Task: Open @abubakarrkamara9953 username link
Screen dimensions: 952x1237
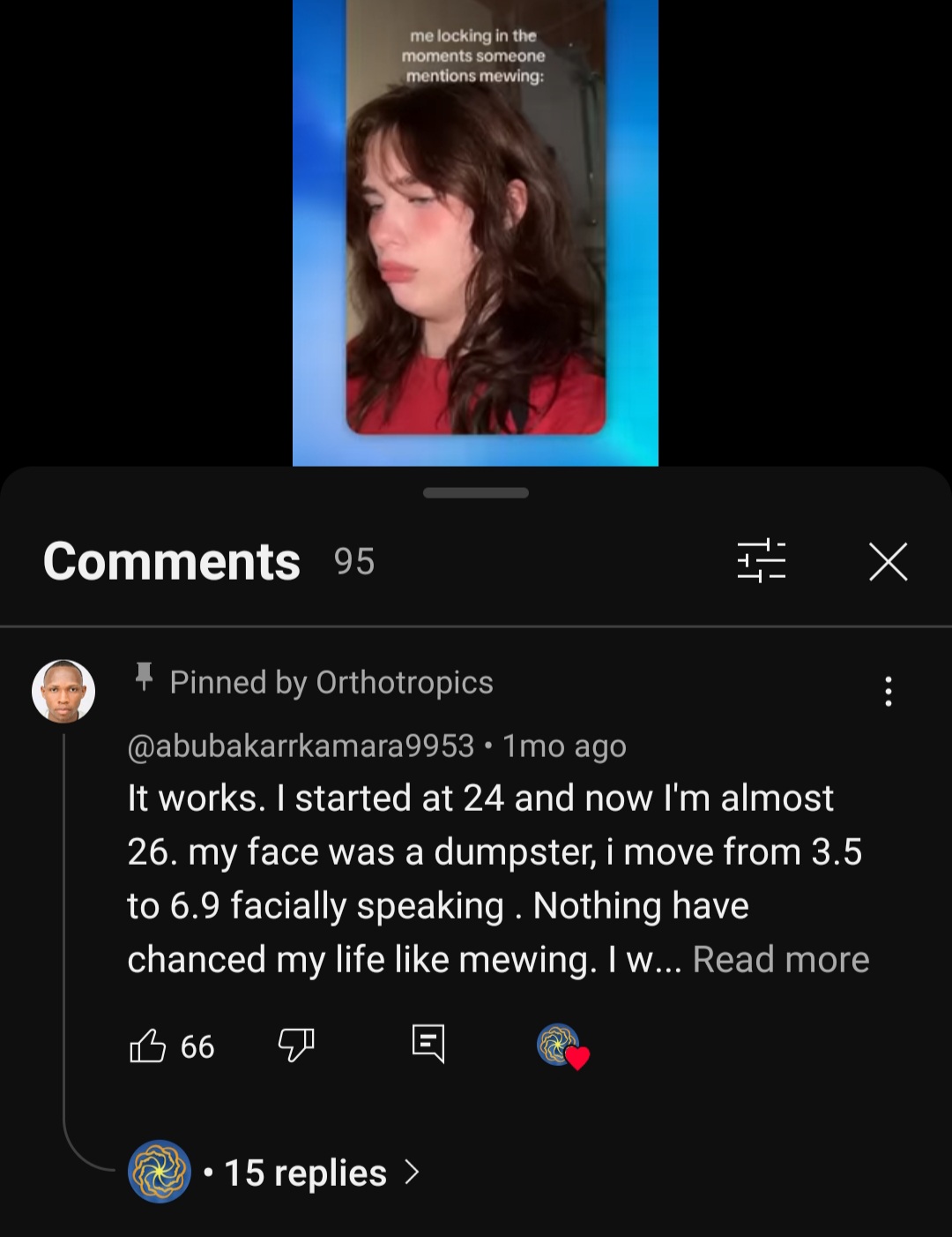Action: click(301, 746)
